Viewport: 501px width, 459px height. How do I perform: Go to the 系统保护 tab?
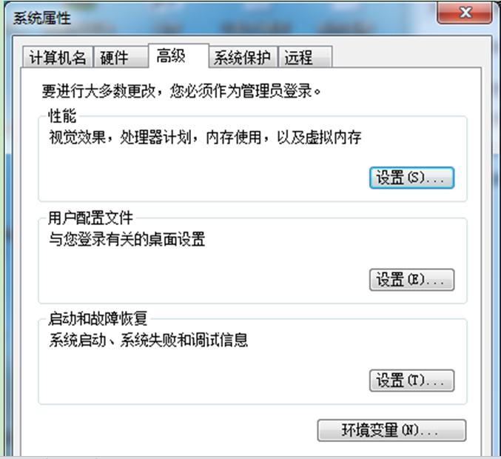pos(243,57)
